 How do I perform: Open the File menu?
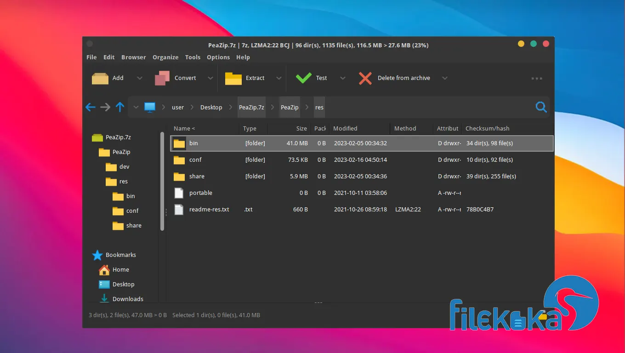[x=91, y=57]
